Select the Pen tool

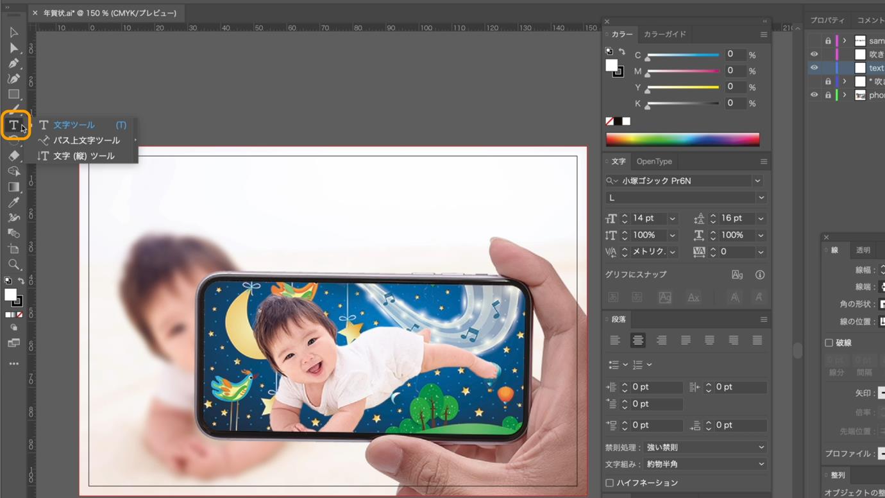coord(13,63)
